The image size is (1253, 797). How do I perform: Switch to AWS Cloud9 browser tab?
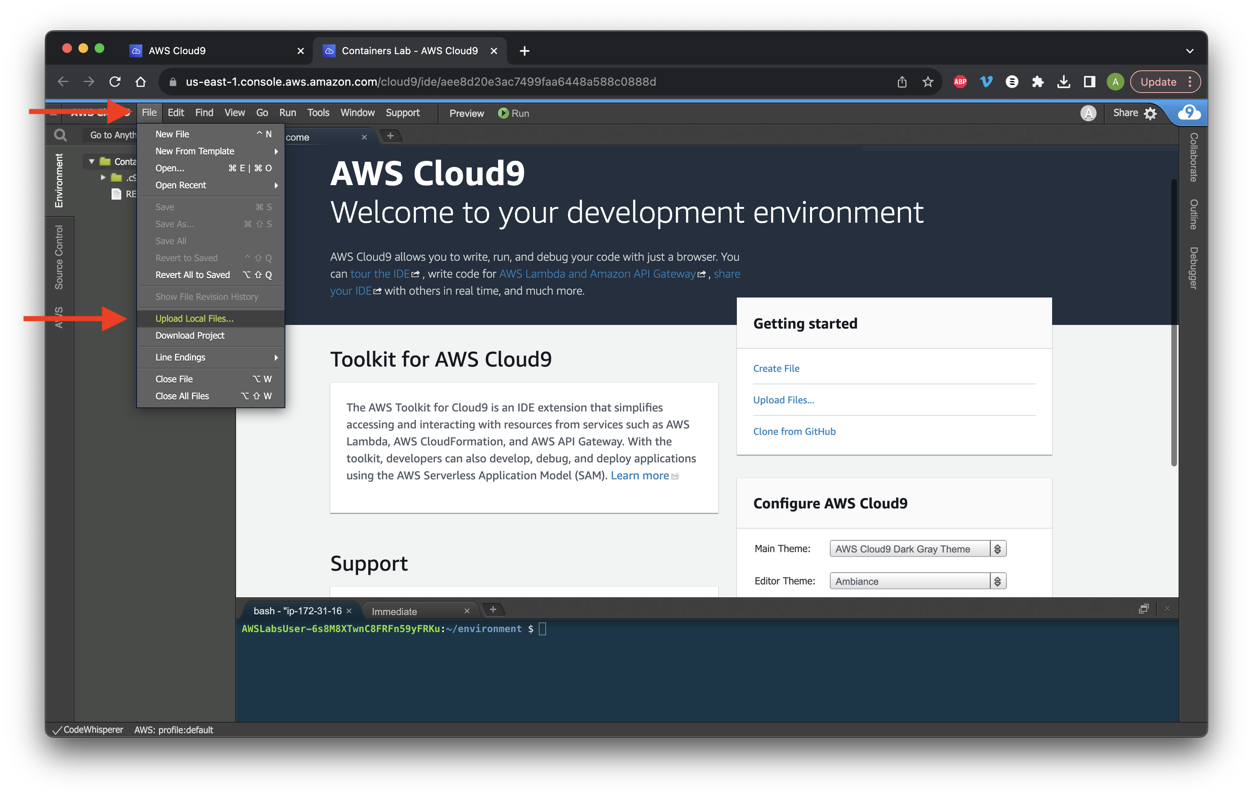coord(217,51)
